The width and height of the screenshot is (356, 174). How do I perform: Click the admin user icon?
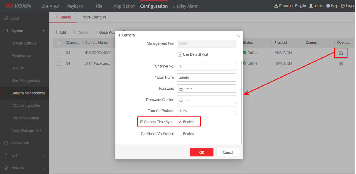click(x=311, y=6)
